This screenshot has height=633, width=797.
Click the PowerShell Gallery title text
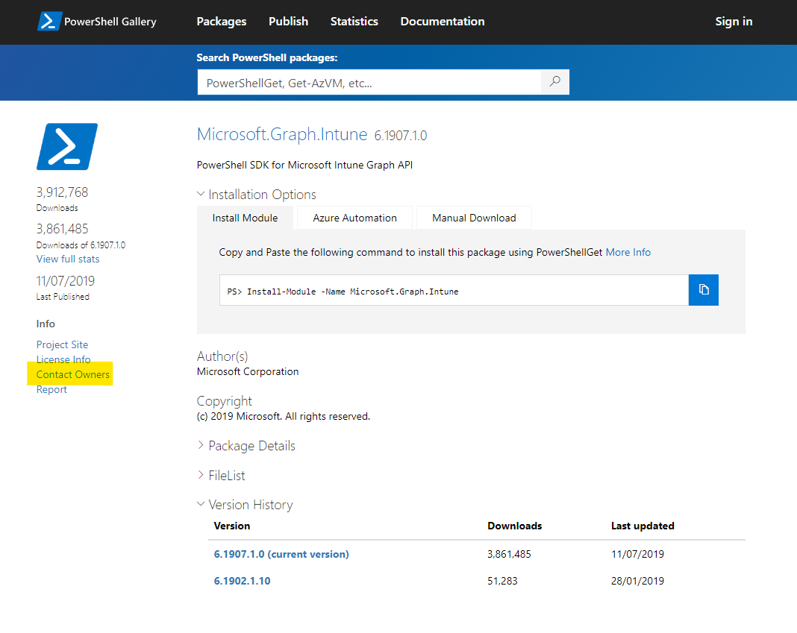(x=110, y=22)
